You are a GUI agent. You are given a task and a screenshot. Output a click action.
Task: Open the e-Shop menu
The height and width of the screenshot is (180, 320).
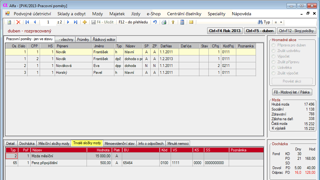pos(154,14)
